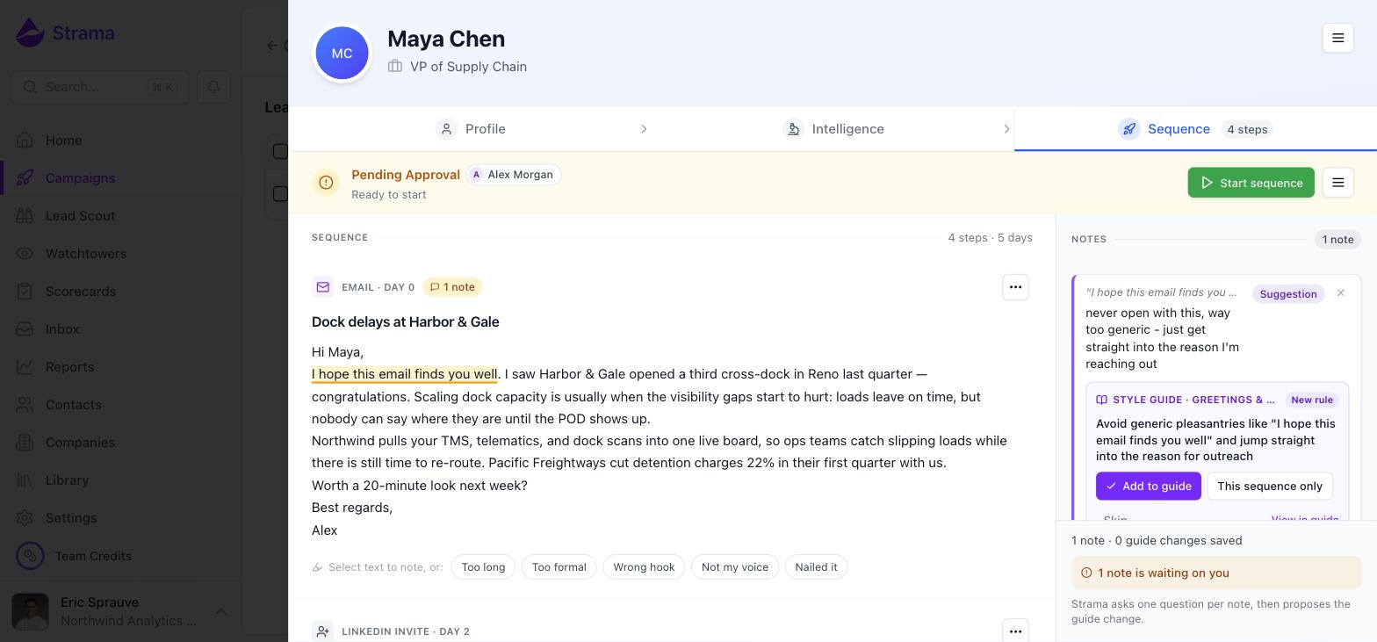Click the chevron after the Profile tab

(644, 129)
